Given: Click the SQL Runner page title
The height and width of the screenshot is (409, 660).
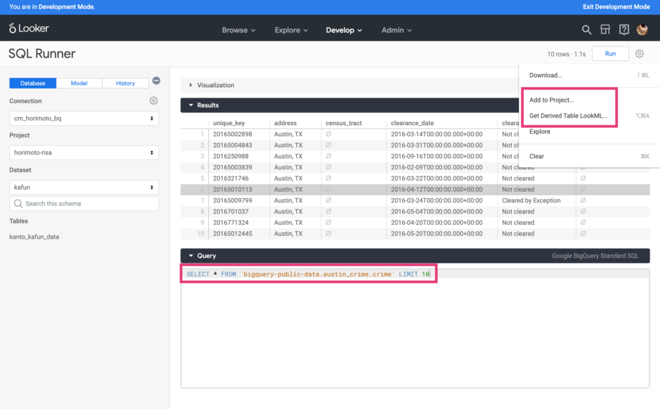Looking at the screenshot, I should pos(42,54).
